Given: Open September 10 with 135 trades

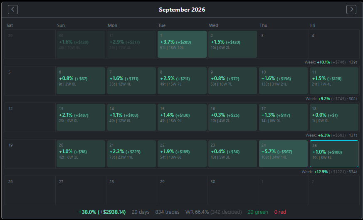Looking at the screenshot, I should [283, 81].
